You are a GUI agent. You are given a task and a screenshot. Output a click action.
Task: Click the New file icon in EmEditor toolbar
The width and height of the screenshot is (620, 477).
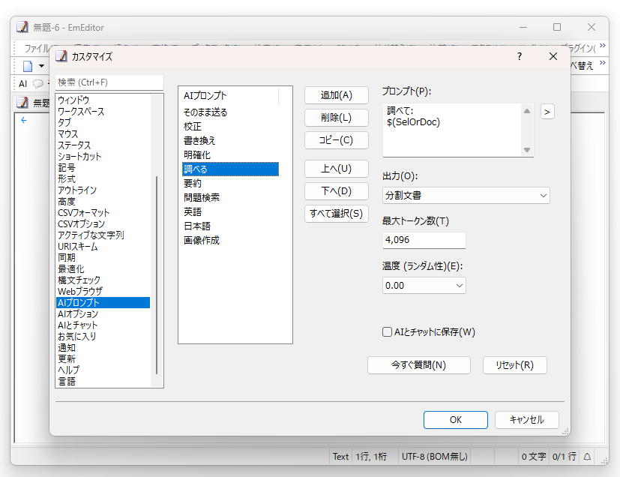pyautogui.click(x=28, y=66)
